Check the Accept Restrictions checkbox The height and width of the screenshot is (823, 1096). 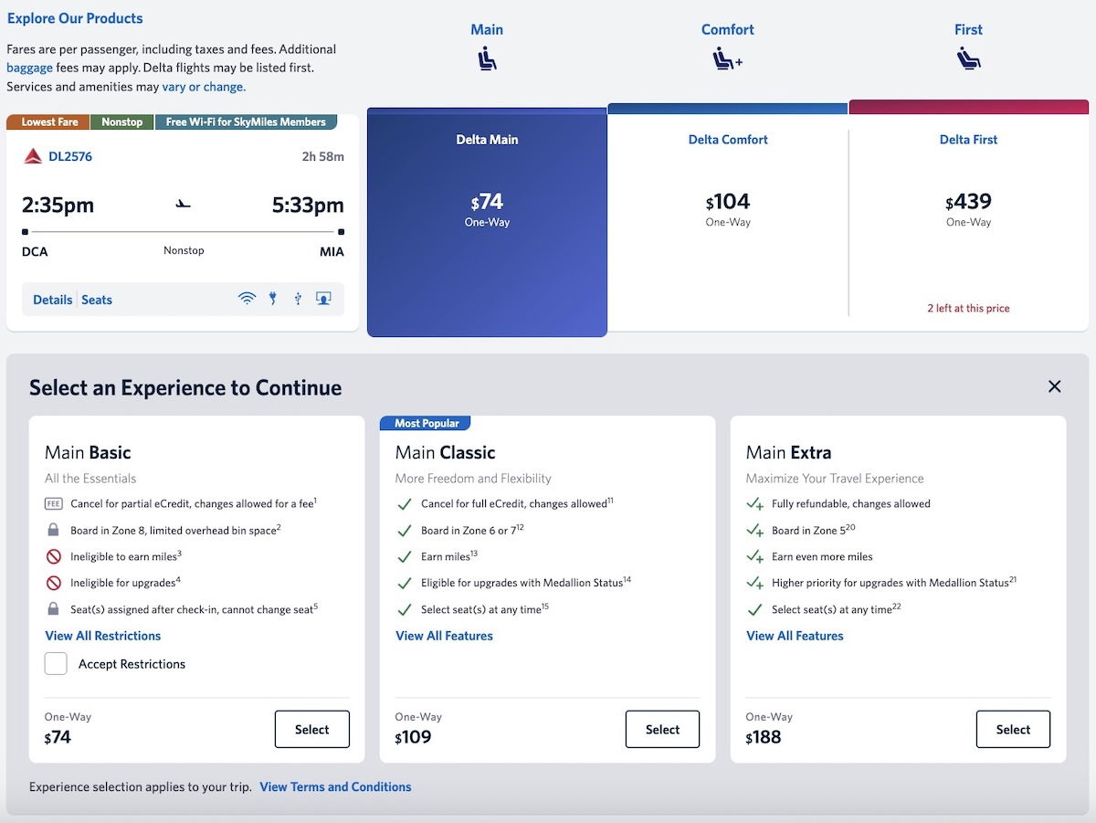[x=56, y=664]
